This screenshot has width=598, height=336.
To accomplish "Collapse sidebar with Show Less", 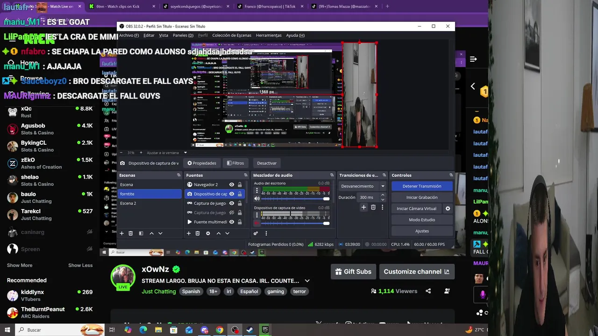I will click(x=80, y=265).
